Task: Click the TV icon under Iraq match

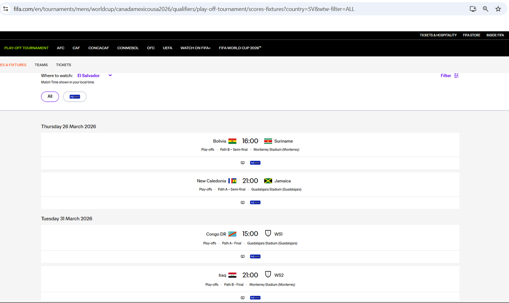Action: point(242,297)
